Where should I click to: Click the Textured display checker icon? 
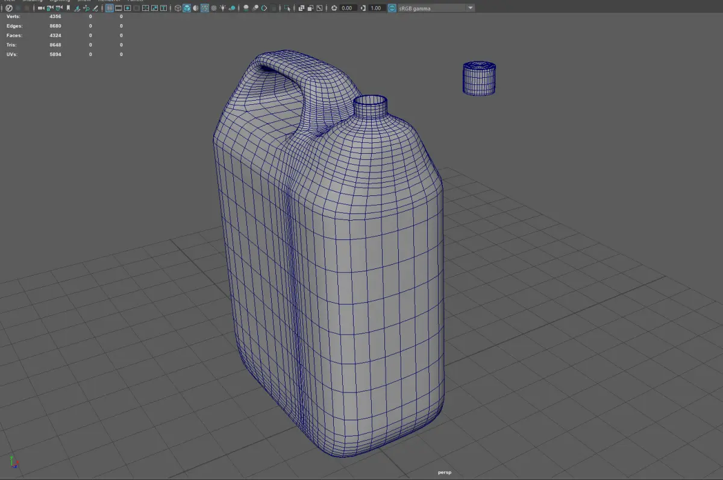(x=214, y=8)
